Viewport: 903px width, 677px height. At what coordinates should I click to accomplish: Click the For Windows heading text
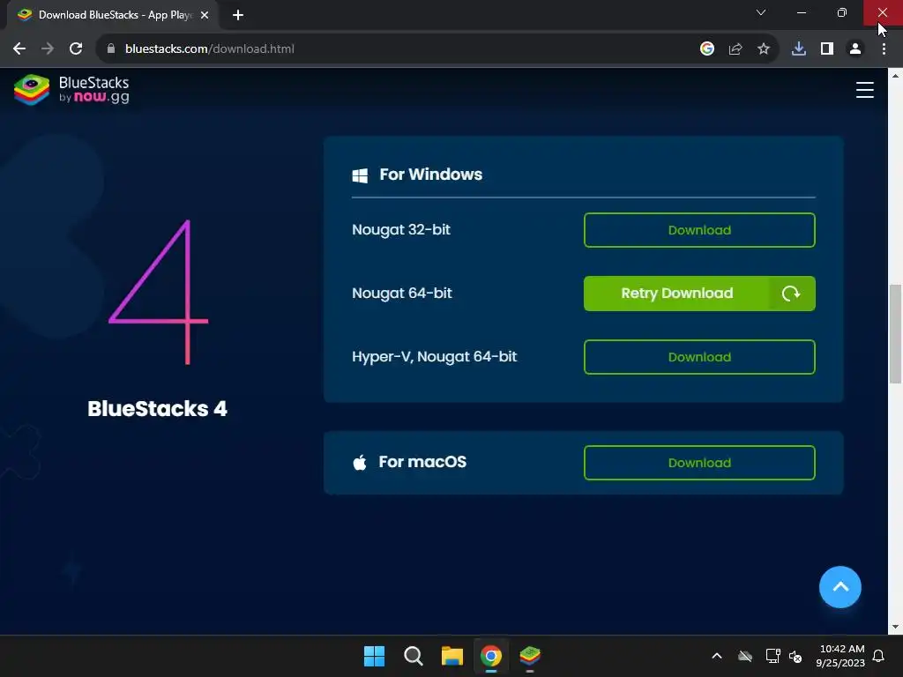click(x=430, y=175)
